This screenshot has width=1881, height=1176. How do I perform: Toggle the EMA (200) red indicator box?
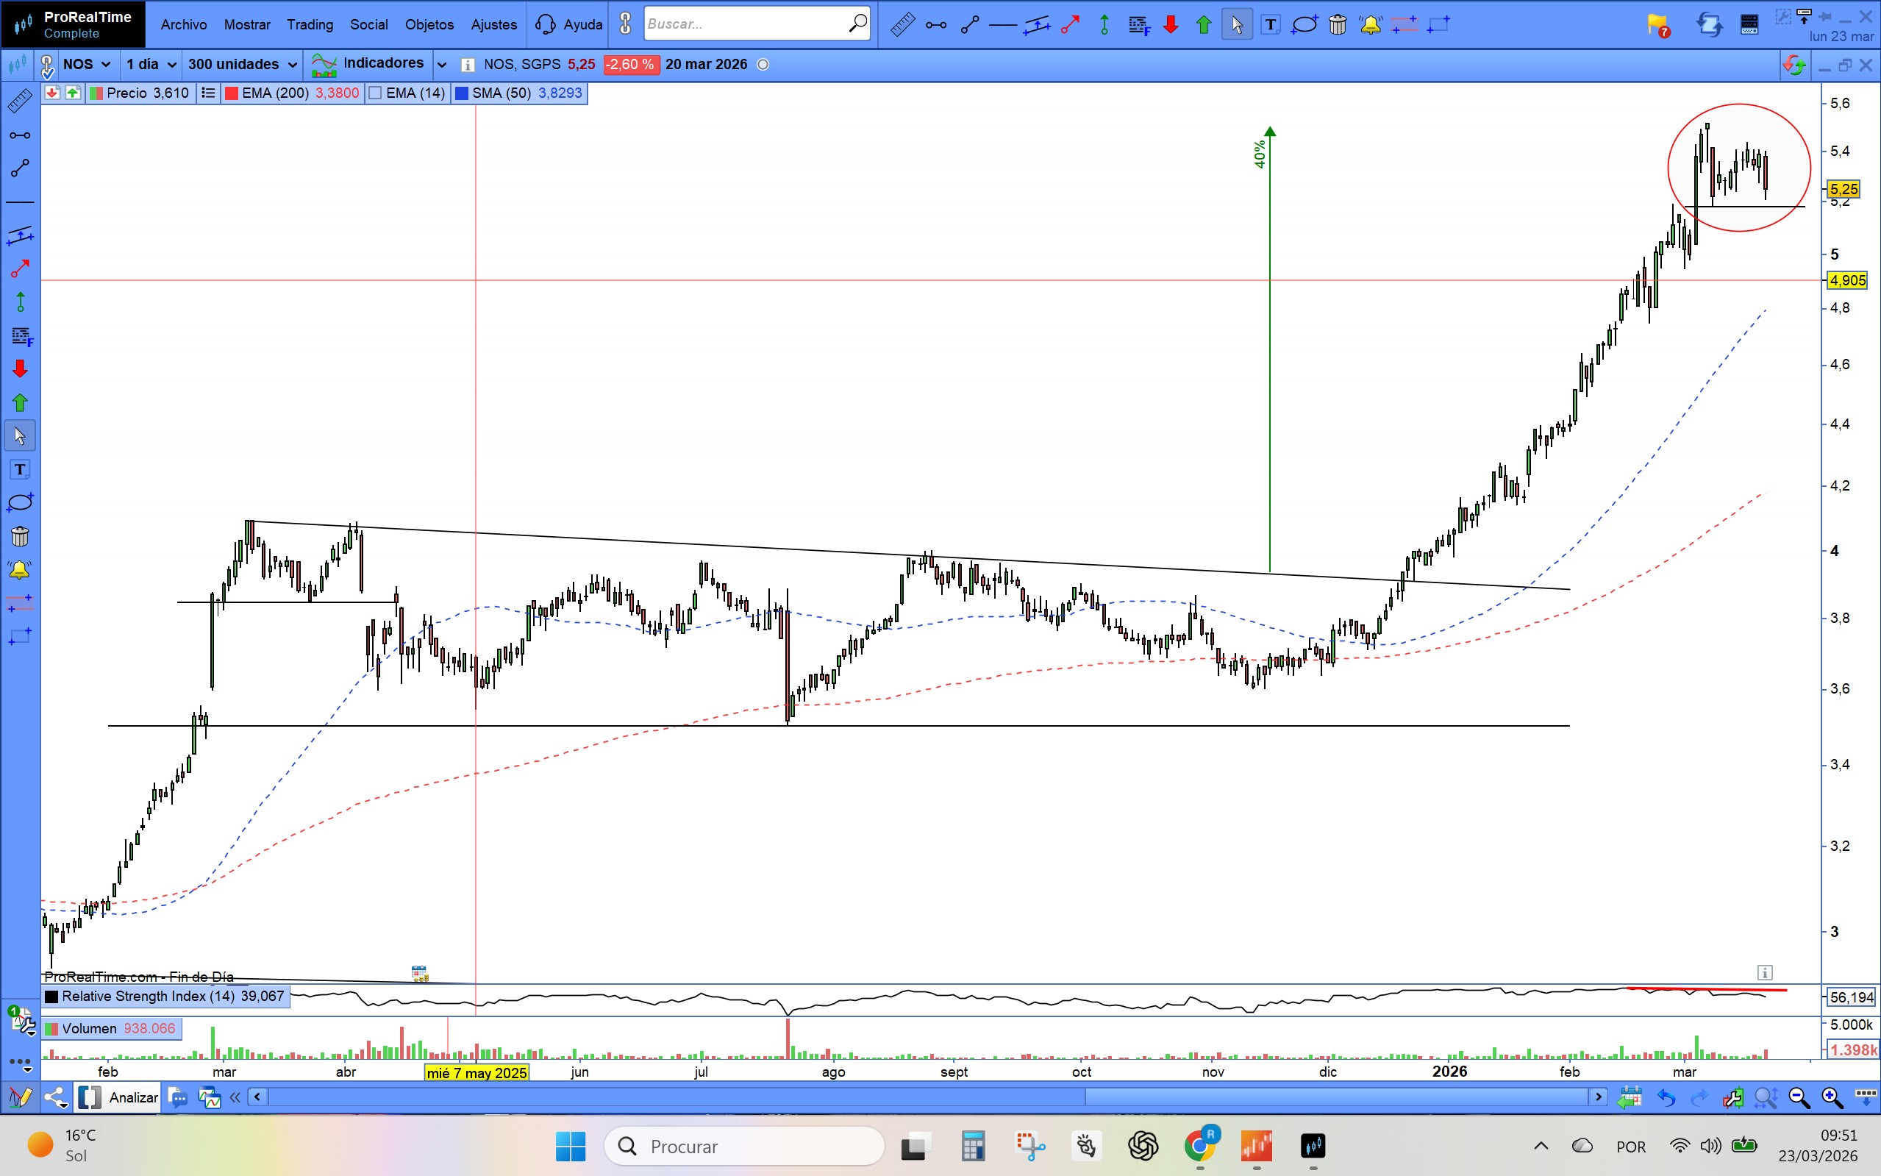[232, 93]
